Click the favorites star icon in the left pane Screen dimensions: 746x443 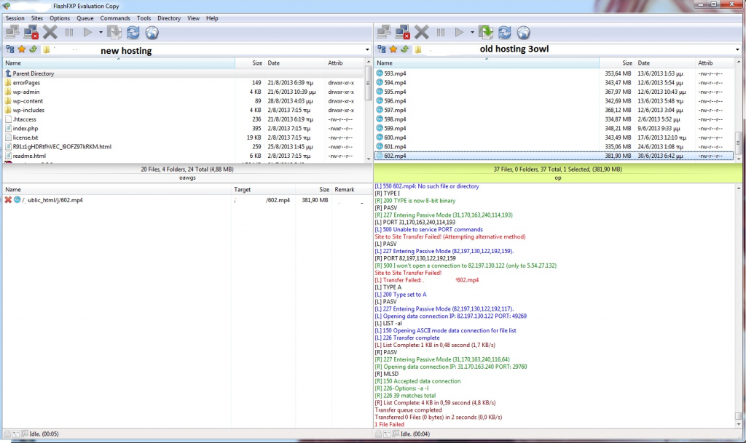(x=22, y=49)
